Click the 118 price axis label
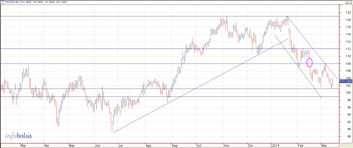The height and width of the screenshot is (148, 353). [x=348, y=27]
